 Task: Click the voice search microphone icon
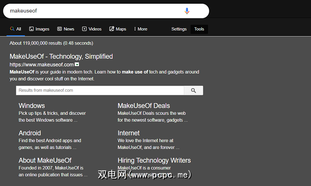point(187,11)
